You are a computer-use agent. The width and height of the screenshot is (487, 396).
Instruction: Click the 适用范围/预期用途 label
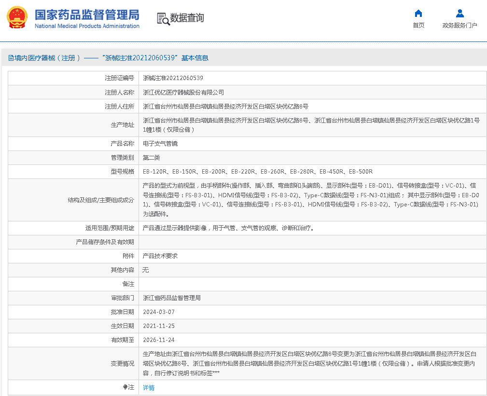(110, 228)
